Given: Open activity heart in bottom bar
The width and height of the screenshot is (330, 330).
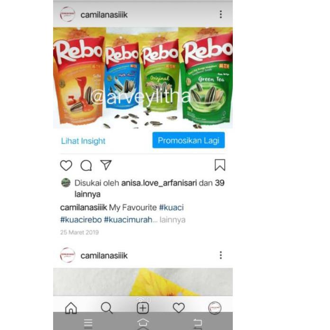Looking at the screenshot, I should [x=179, y=308].
